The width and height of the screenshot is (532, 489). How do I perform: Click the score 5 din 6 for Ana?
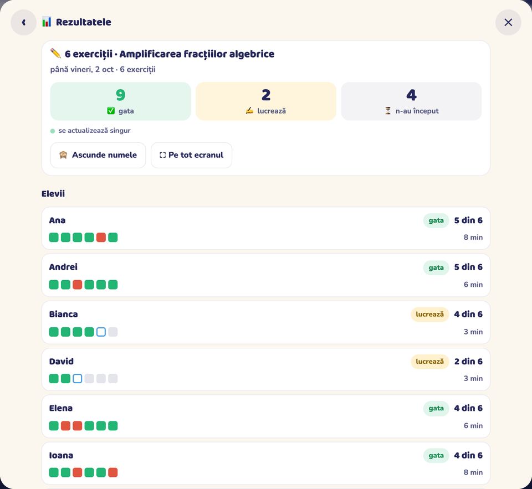click(x=468, y=220)
